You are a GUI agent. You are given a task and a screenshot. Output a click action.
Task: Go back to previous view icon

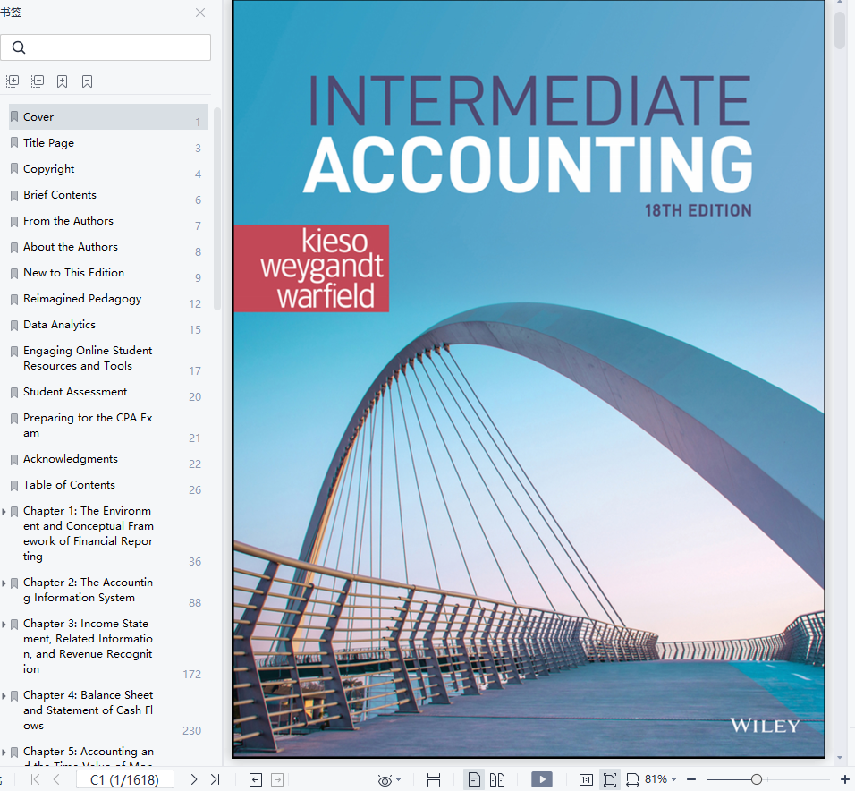256,780
